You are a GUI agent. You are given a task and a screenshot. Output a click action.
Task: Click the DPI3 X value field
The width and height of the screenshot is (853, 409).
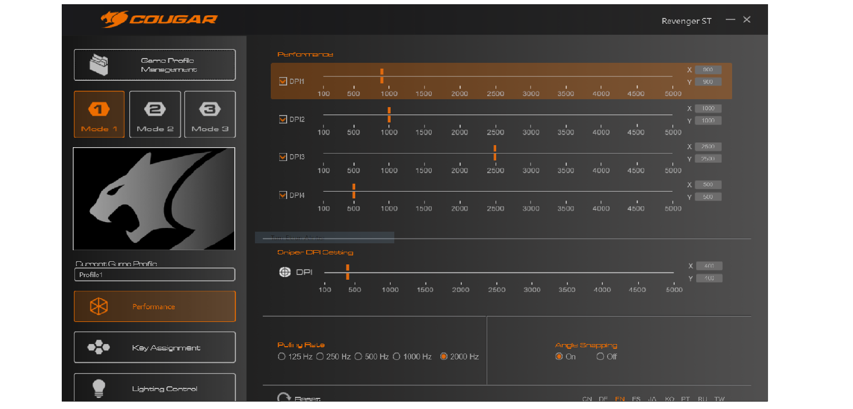pos(708,147)
